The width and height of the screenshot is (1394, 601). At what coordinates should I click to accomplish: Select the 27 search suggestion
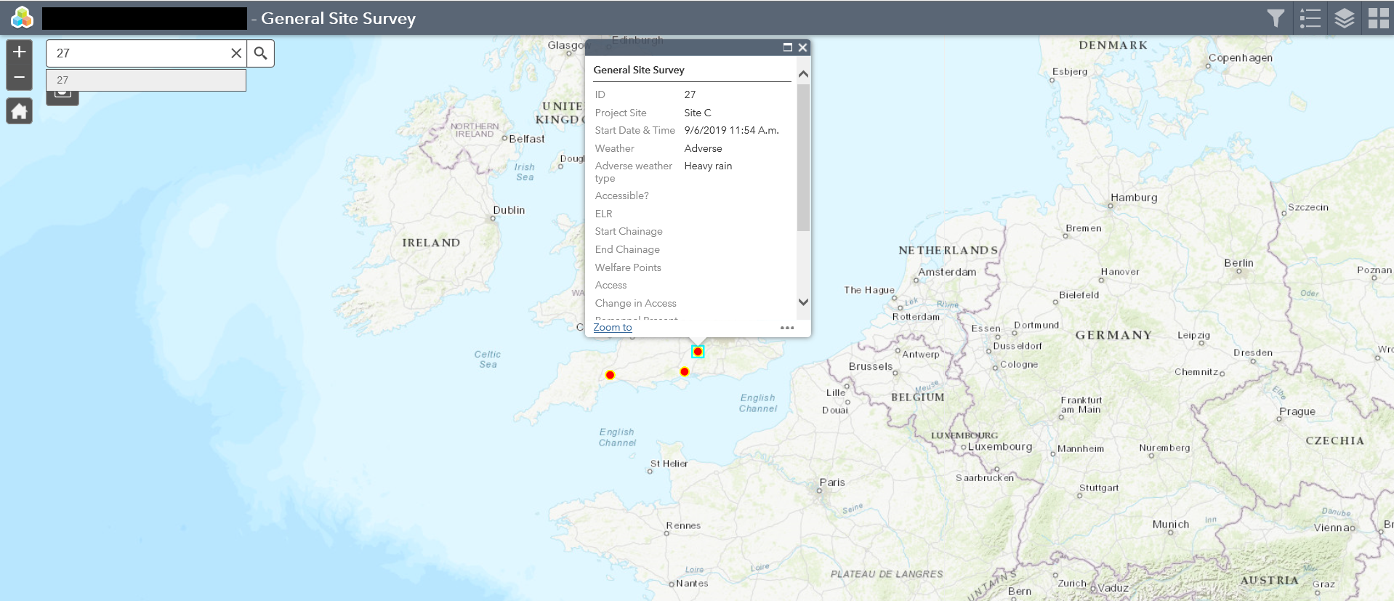(x=146, y=80)
